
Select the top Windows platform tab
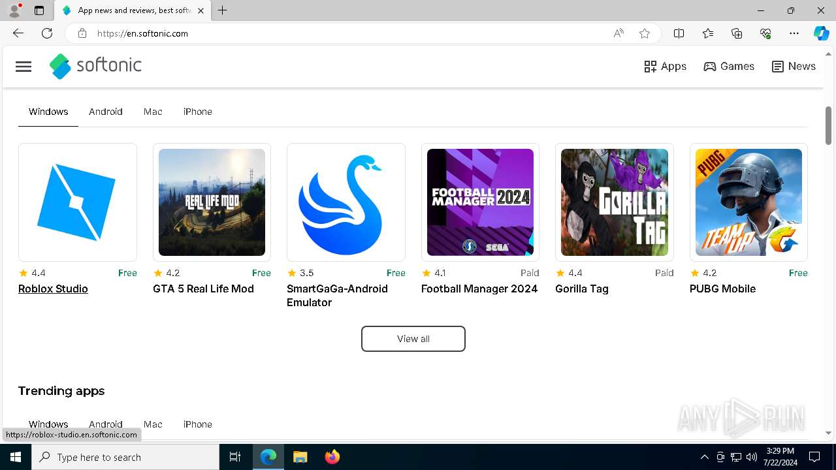tap(48, 112)
